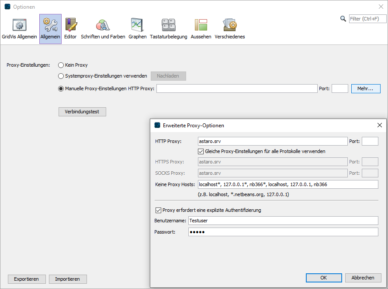Click the Mehr... button

(x=365, y=88)
